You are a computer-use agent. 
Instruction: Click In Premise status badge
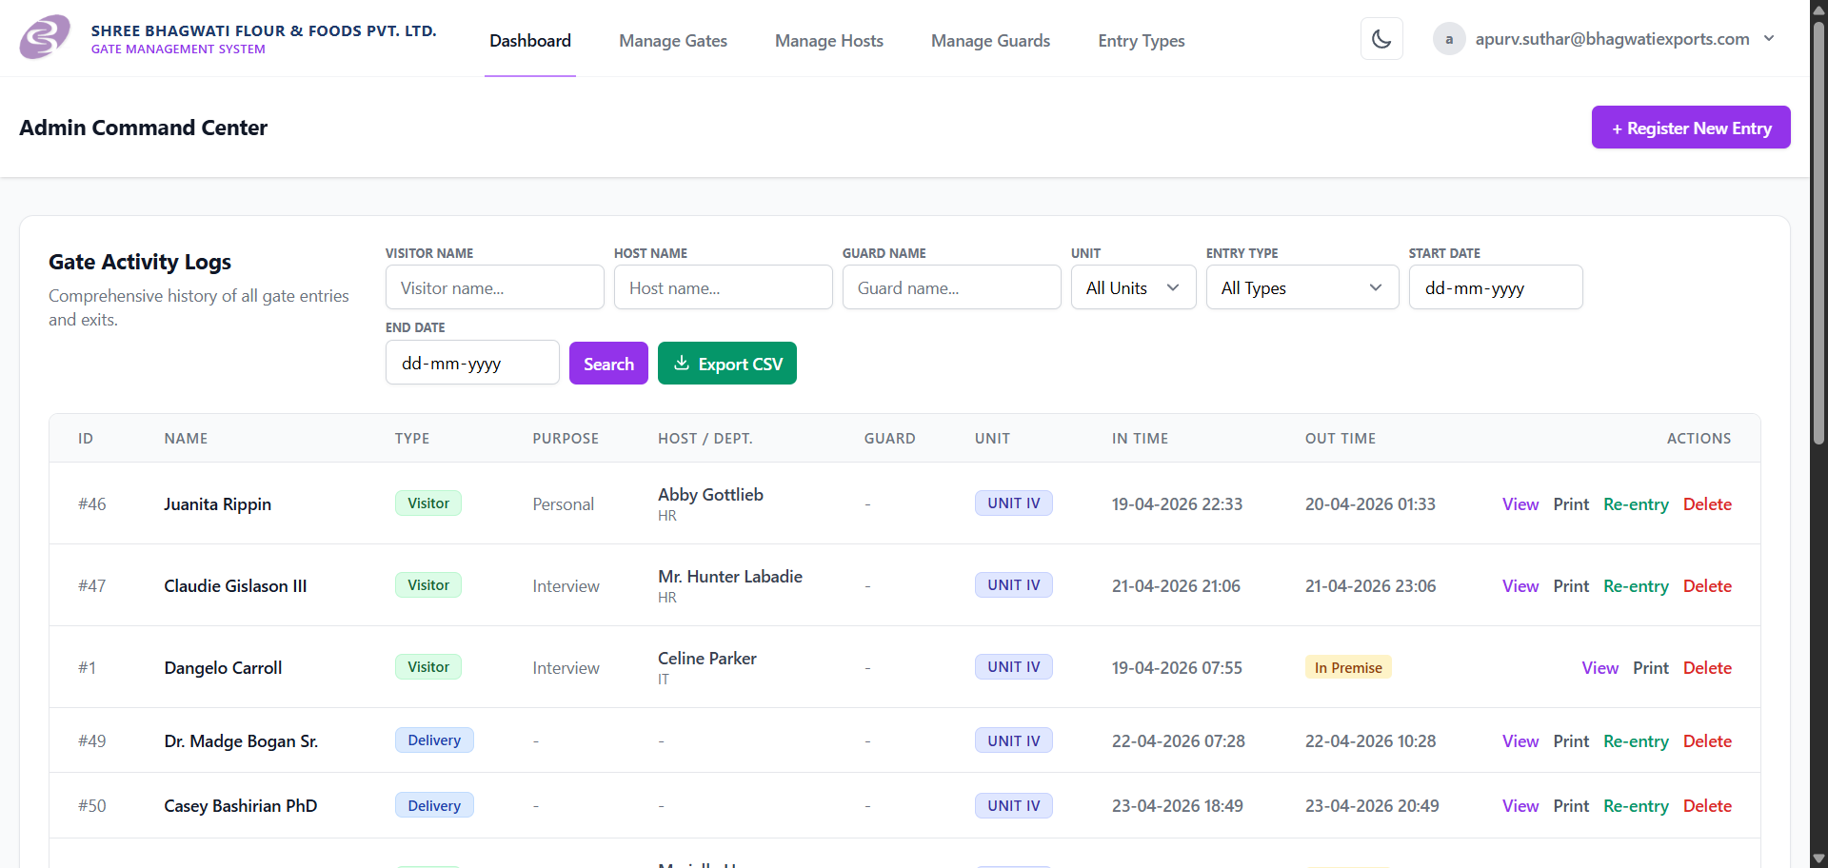(x=1348, y=667)
